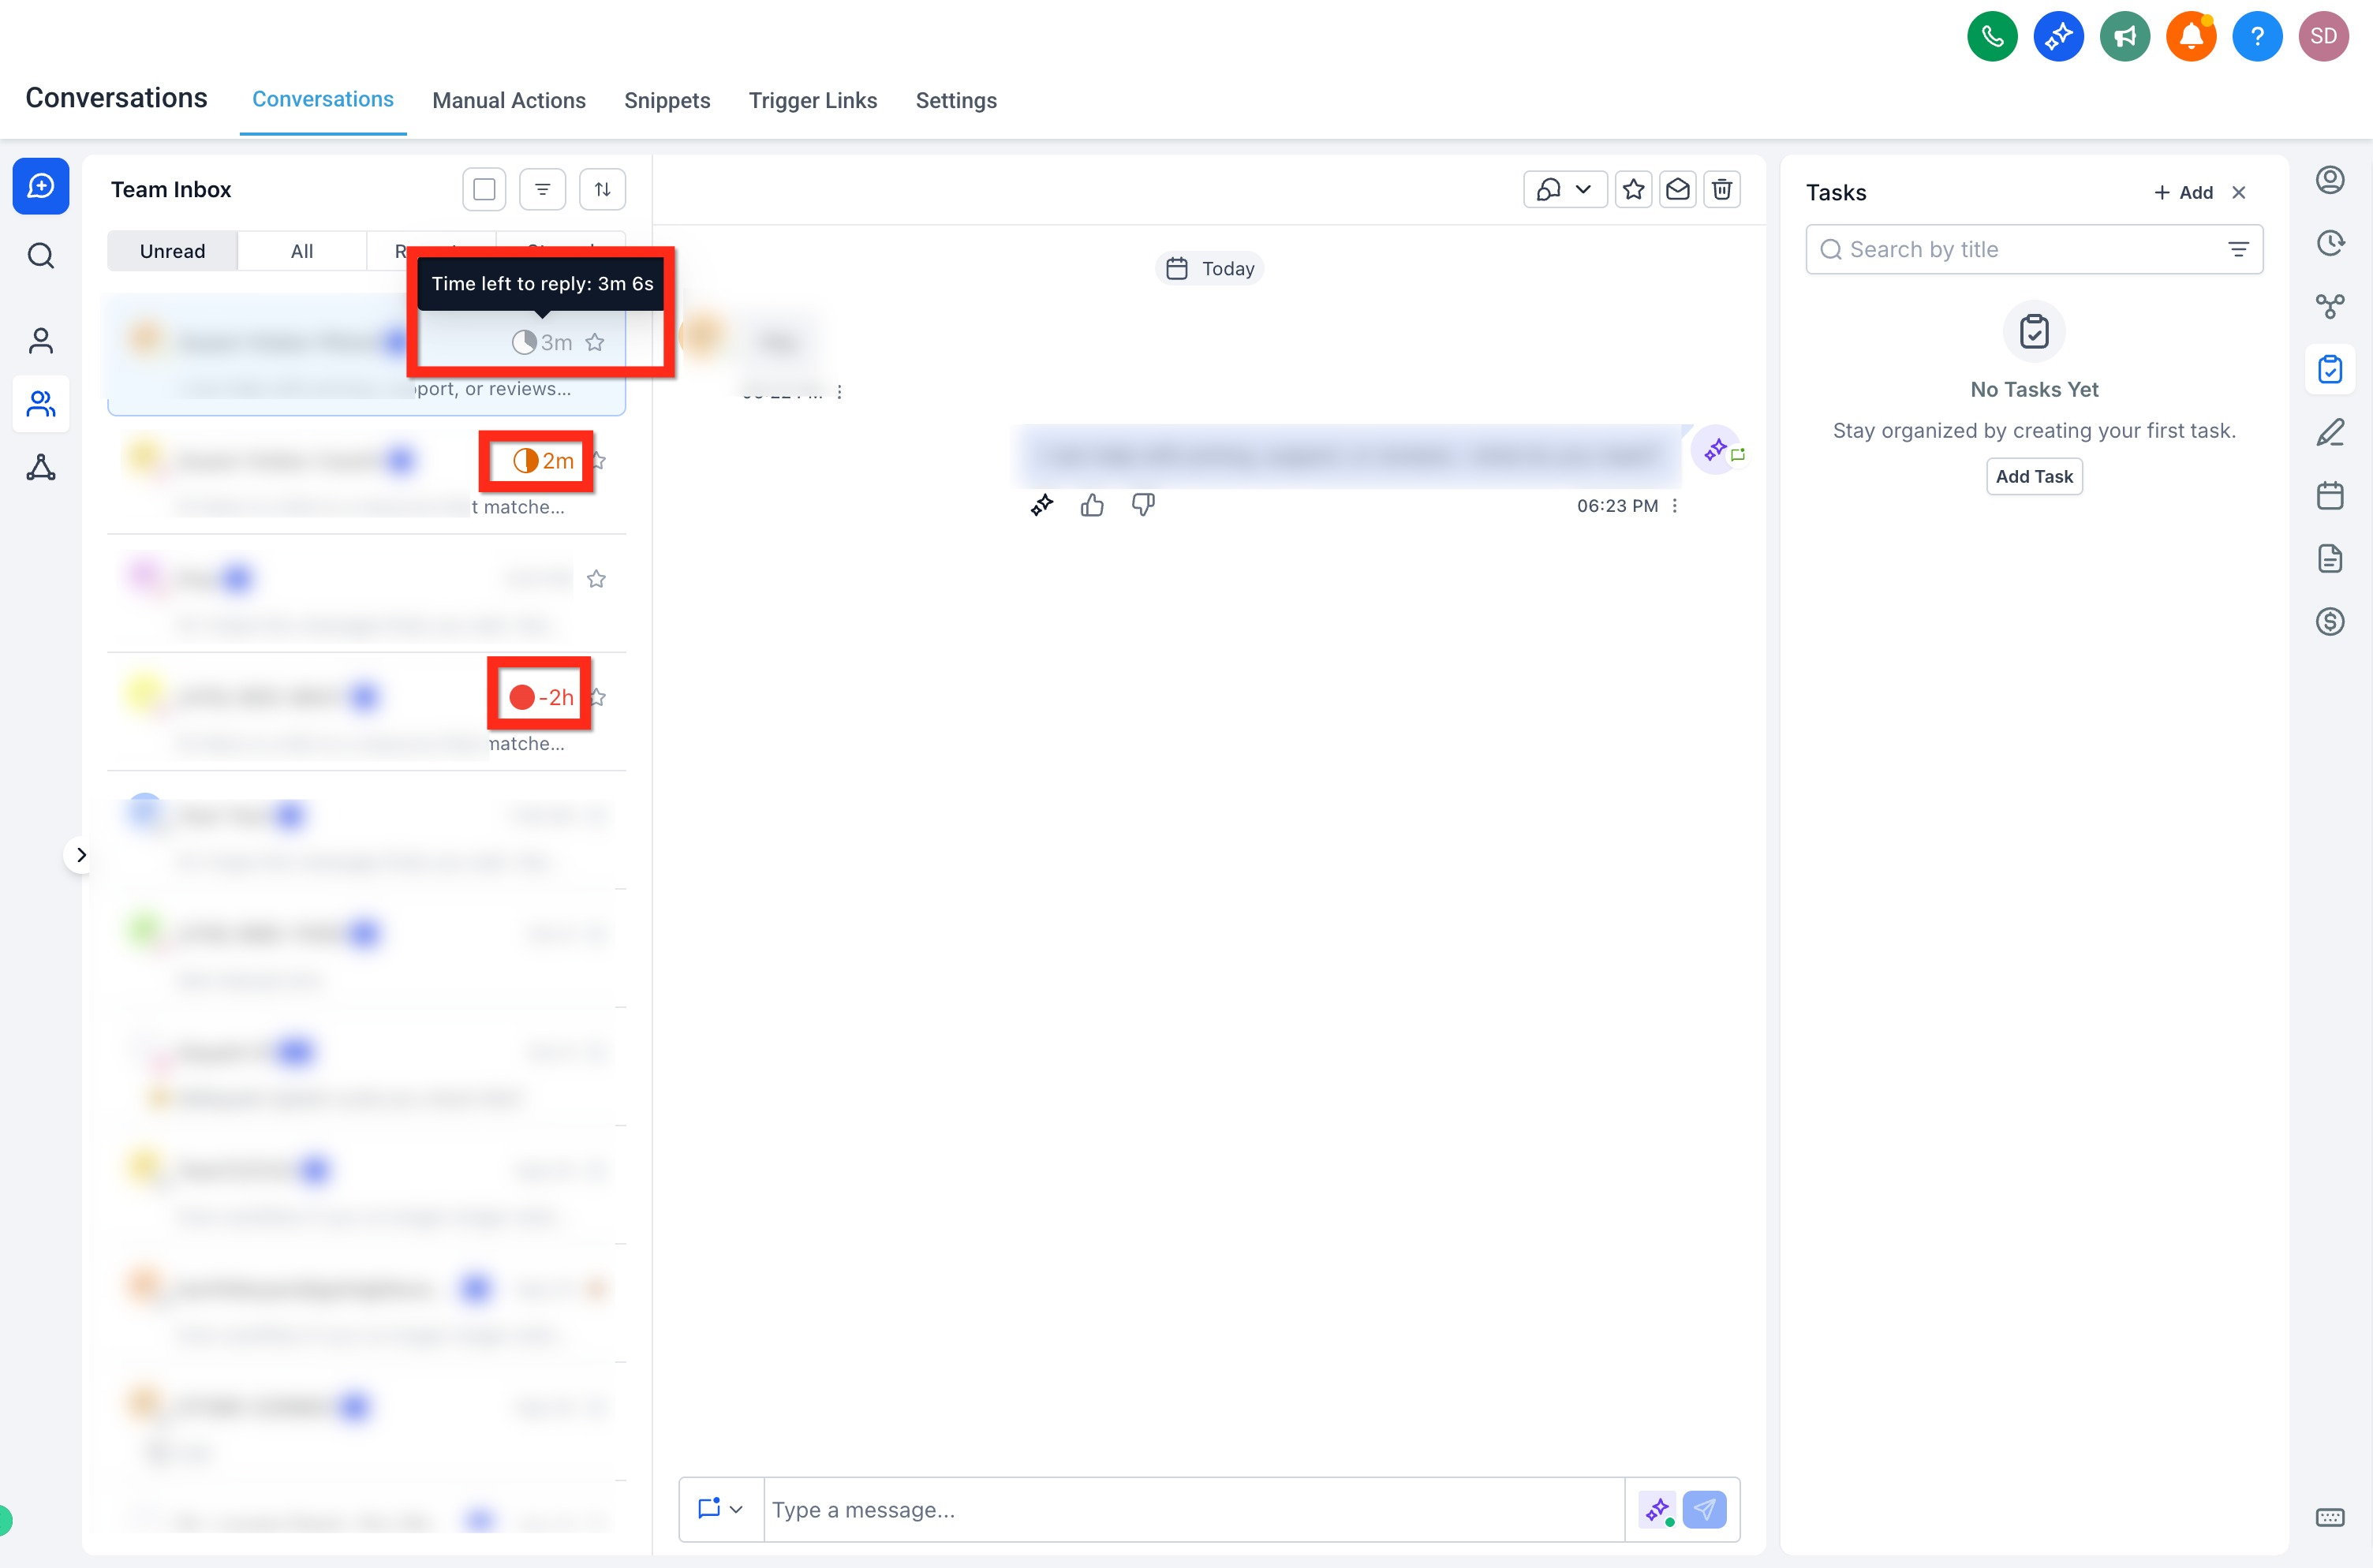
Task: Switch to the Snippets tab
Action: (667, 101)
